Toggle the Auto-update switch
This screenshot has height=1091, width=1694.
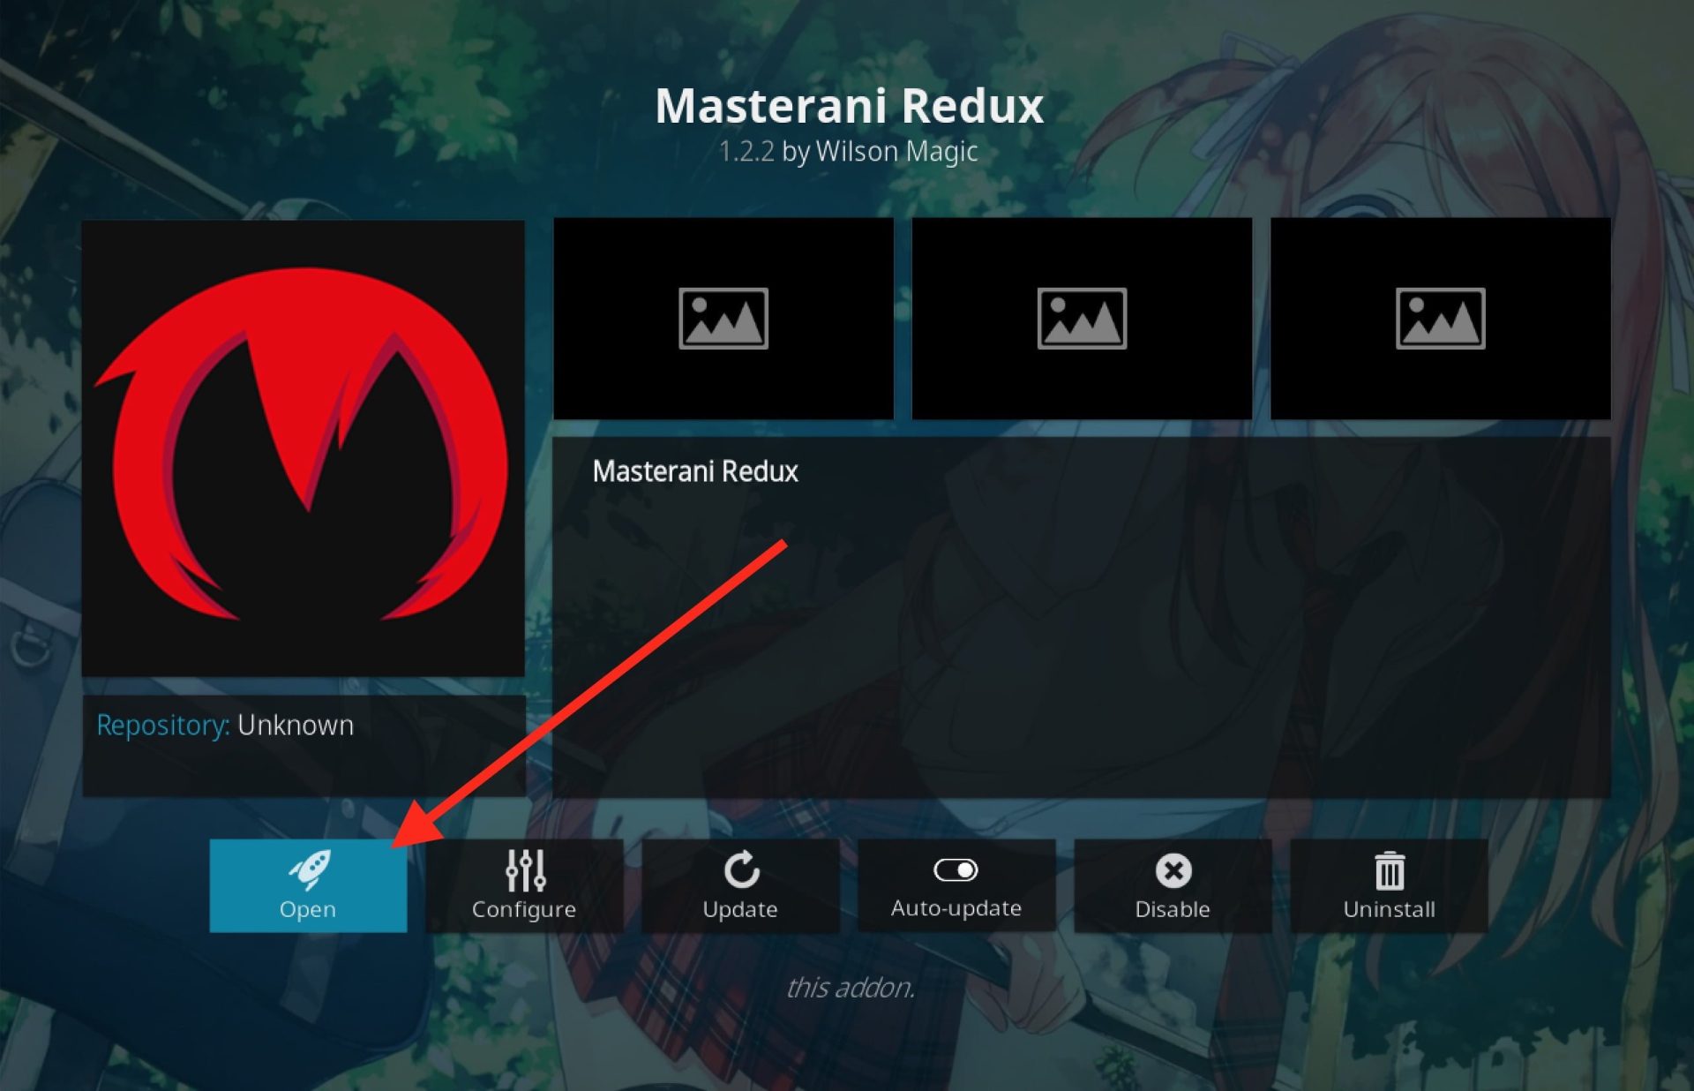956,885
